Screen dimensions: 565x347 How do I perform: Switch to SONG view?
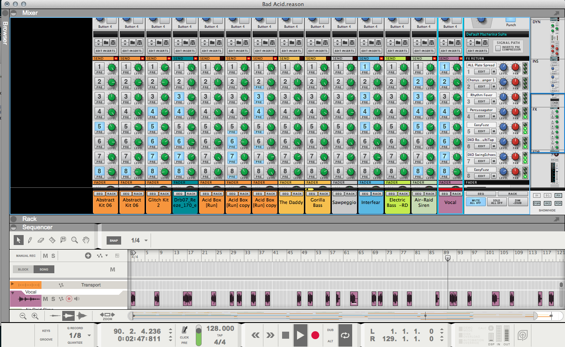pyautogui.click(x=44, y=269)
